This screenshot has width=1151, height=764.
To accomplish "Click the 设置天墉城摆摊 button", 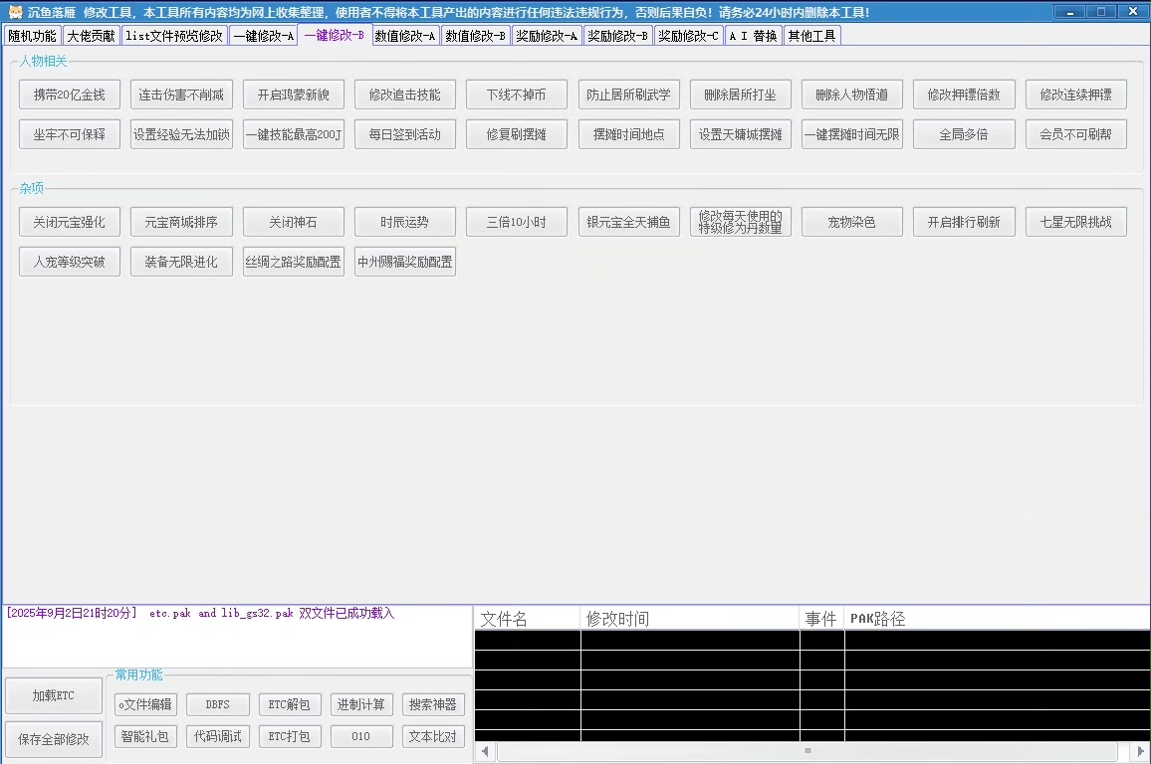I will pyautogui.click(x=741, y=134).
